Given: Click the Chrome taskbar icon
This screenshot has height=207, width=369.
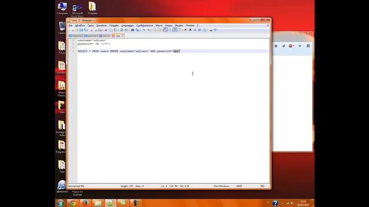Looking at the screenshot, I should coord(73,203).
